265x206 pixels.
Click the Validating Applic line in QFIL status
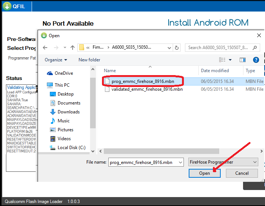(x=21, y=87)
